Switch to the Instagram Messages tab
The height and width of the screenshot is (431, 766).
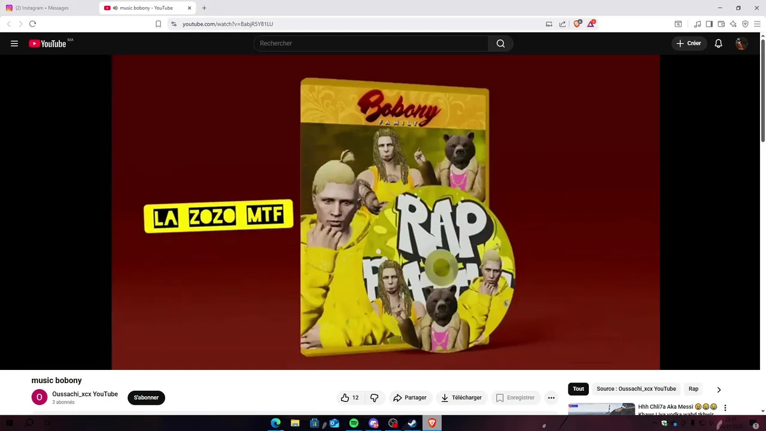point(49,8)
